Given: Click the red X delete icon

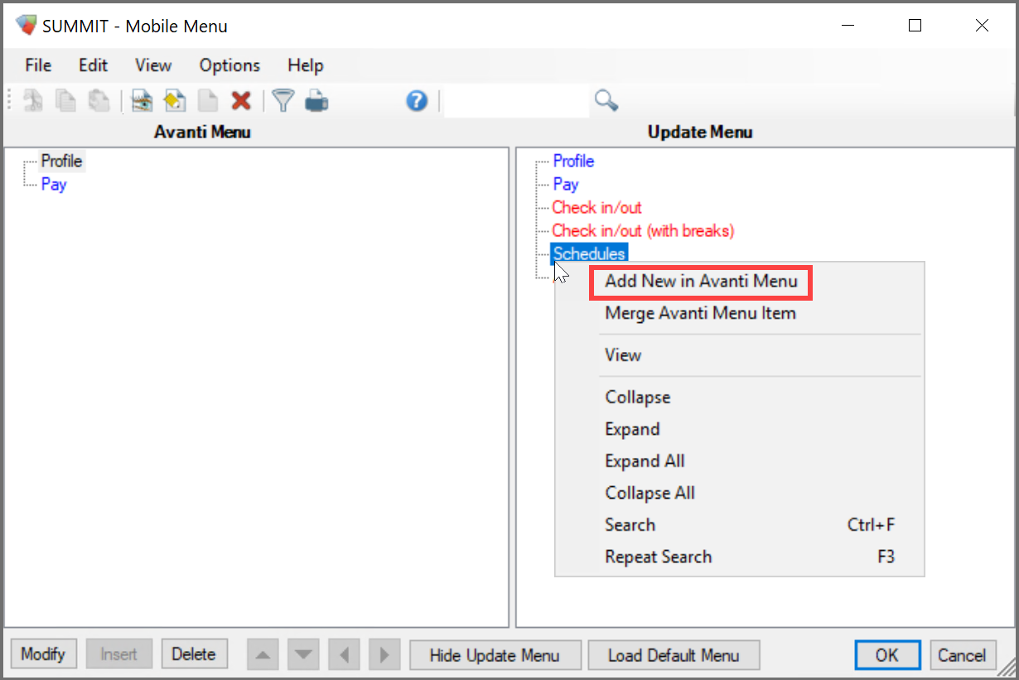Looking at the screenshot, I should pos(241,101).
